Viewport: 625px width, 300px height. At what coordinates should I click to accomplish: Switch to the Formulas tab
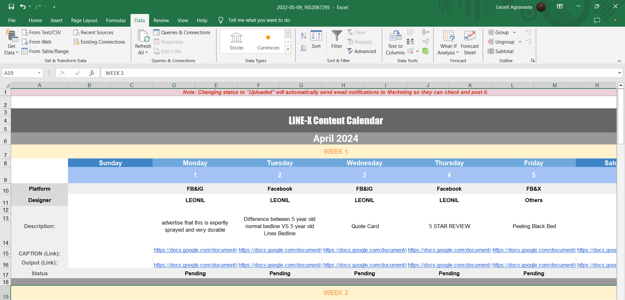(116, 20)
